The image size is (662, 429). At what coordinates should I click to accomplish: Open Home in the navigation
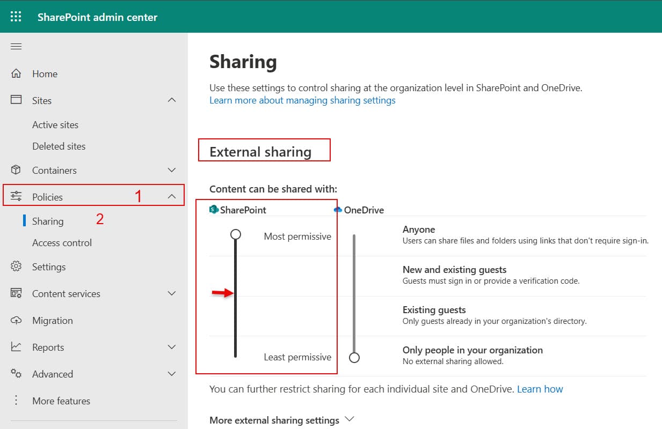pyautogui.click(x=45, y=74)
